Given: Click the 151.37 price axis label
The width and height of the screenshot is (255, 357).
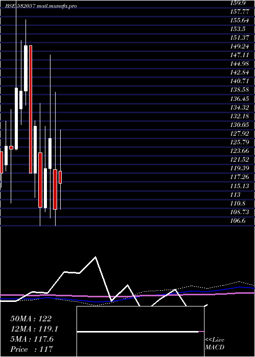Looking at the screenshot, I should [x=240, y=38].
